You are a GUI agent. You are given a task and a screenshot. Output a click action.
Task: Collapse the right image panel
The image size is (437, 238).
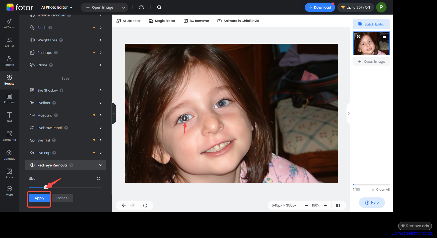click(x=349, y=113)
